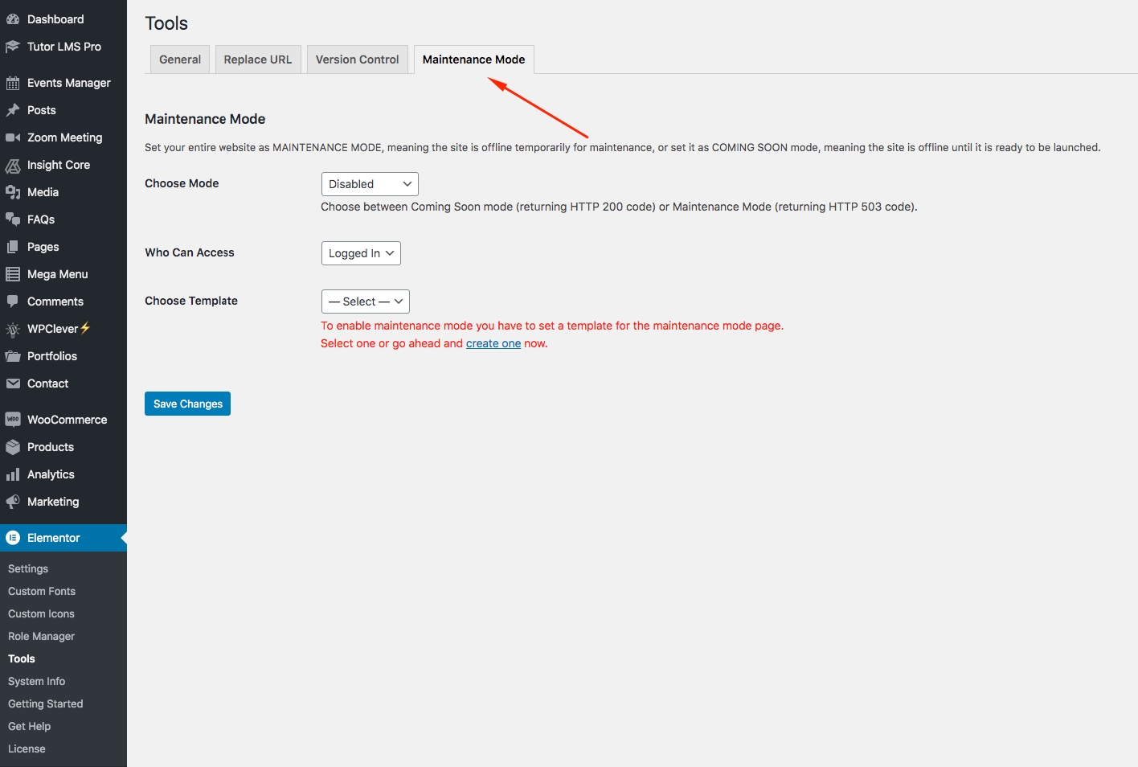
Task: Click the Dashboard gauge icon in sidebar
Action: (x=13, y=19)
